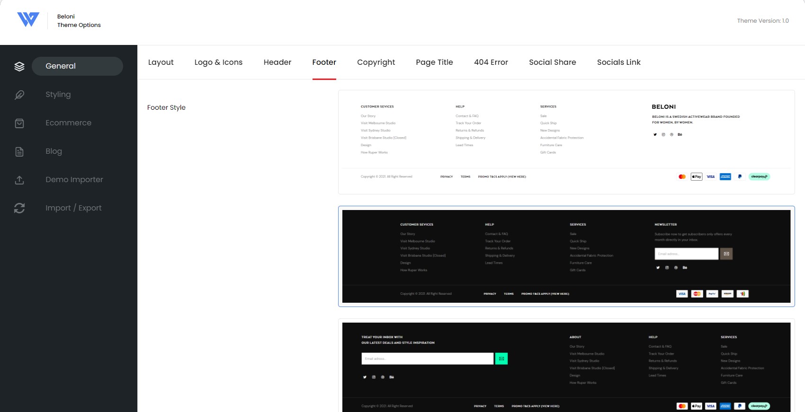
Task: Select the light footer style with BELONI brand
Action: click(x=566, y=142)
